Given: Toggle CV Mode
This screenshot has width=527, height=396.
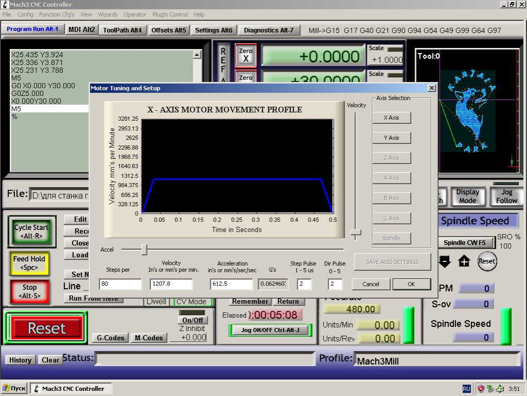Looking at the screenshot, I should (192, 302).
